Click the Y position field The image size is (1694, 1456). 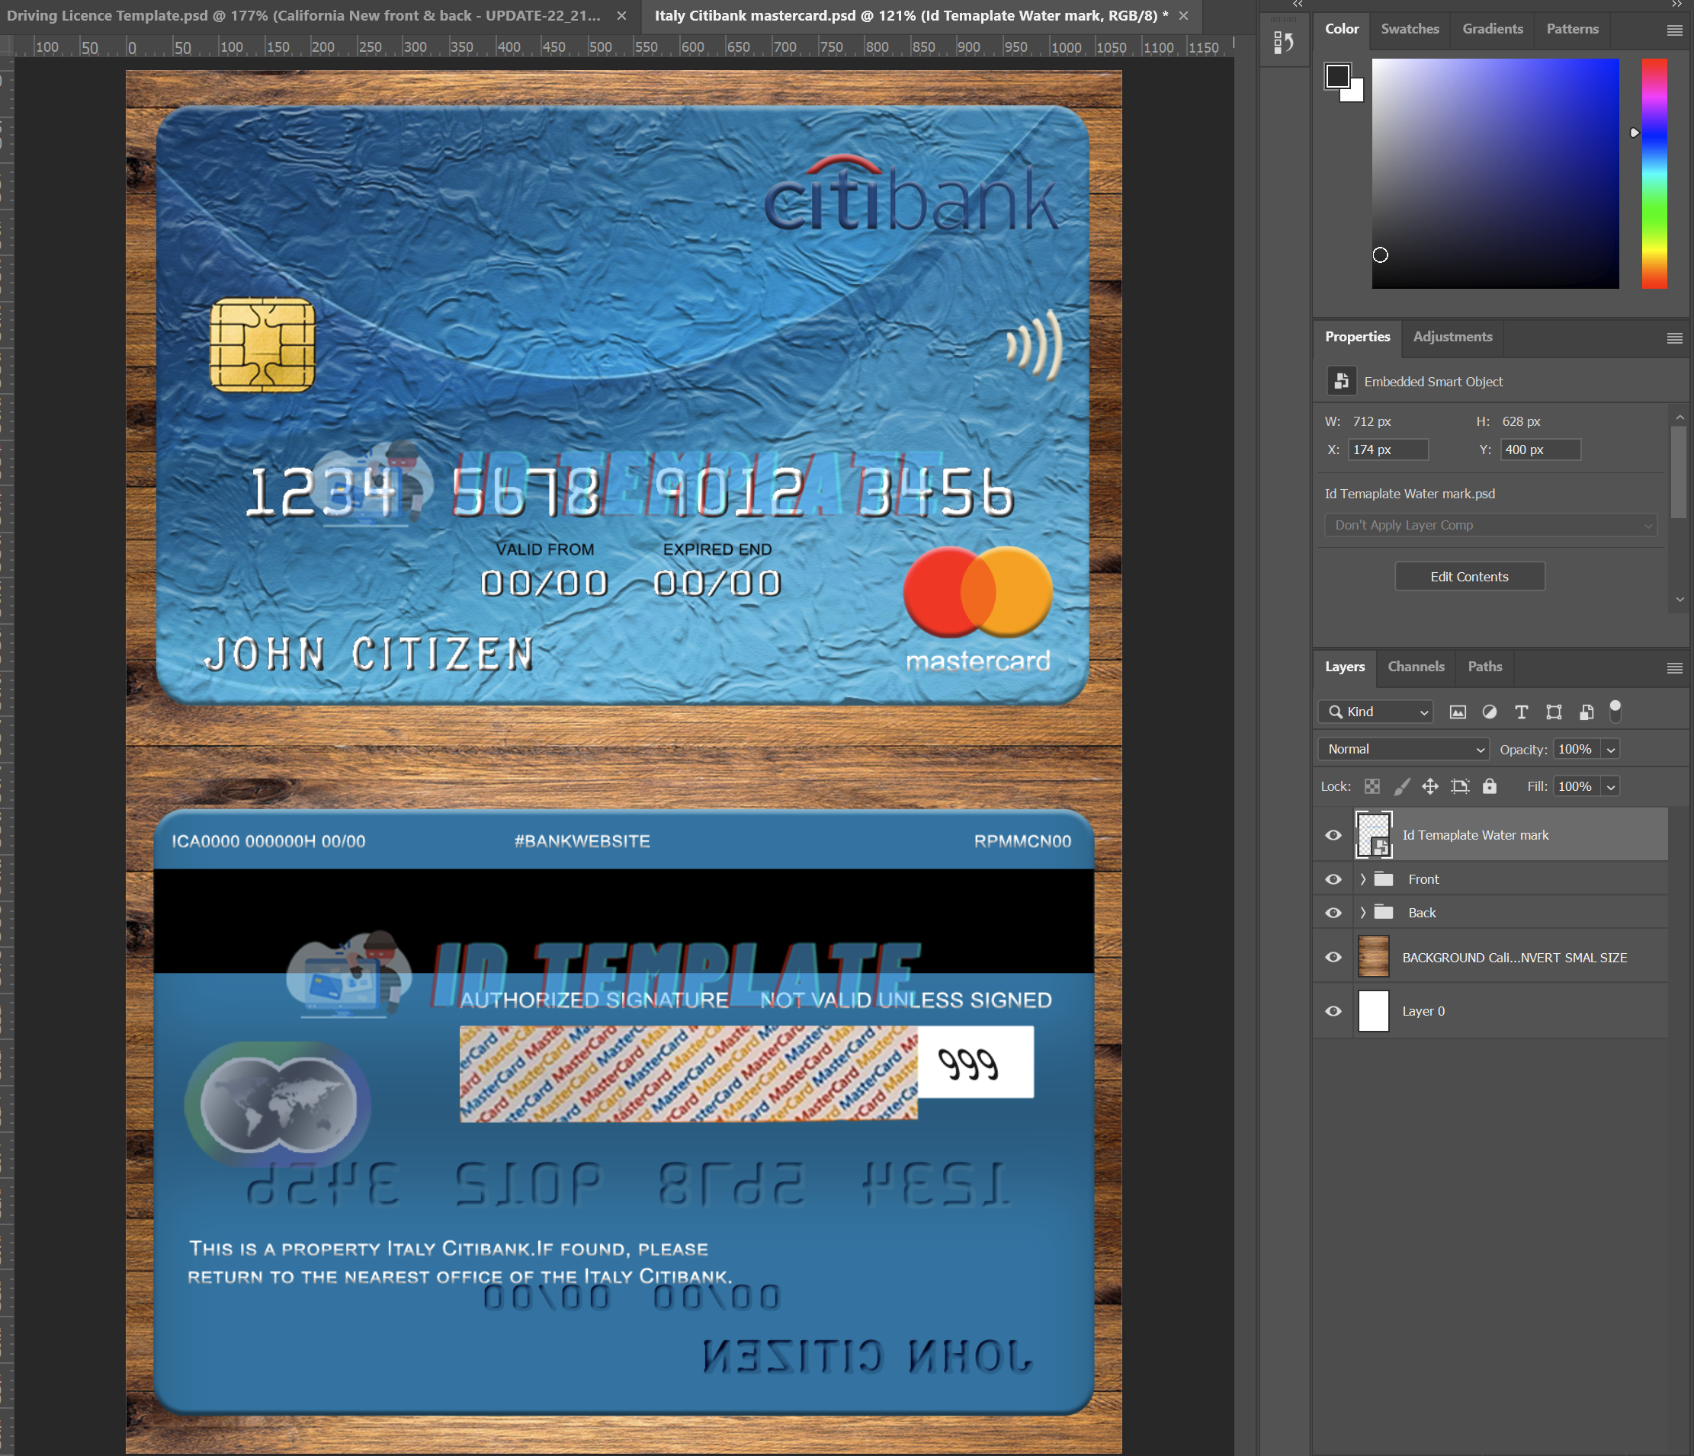[x=1540, y=450]
